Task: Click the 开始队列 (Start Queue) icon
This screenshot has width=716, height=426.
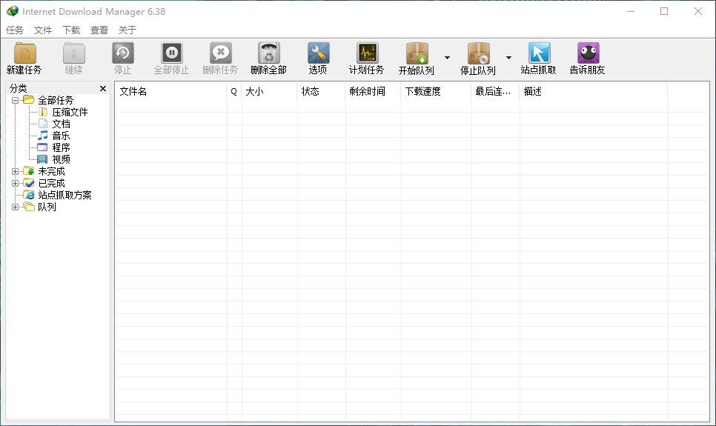Action: coord(417,54)
